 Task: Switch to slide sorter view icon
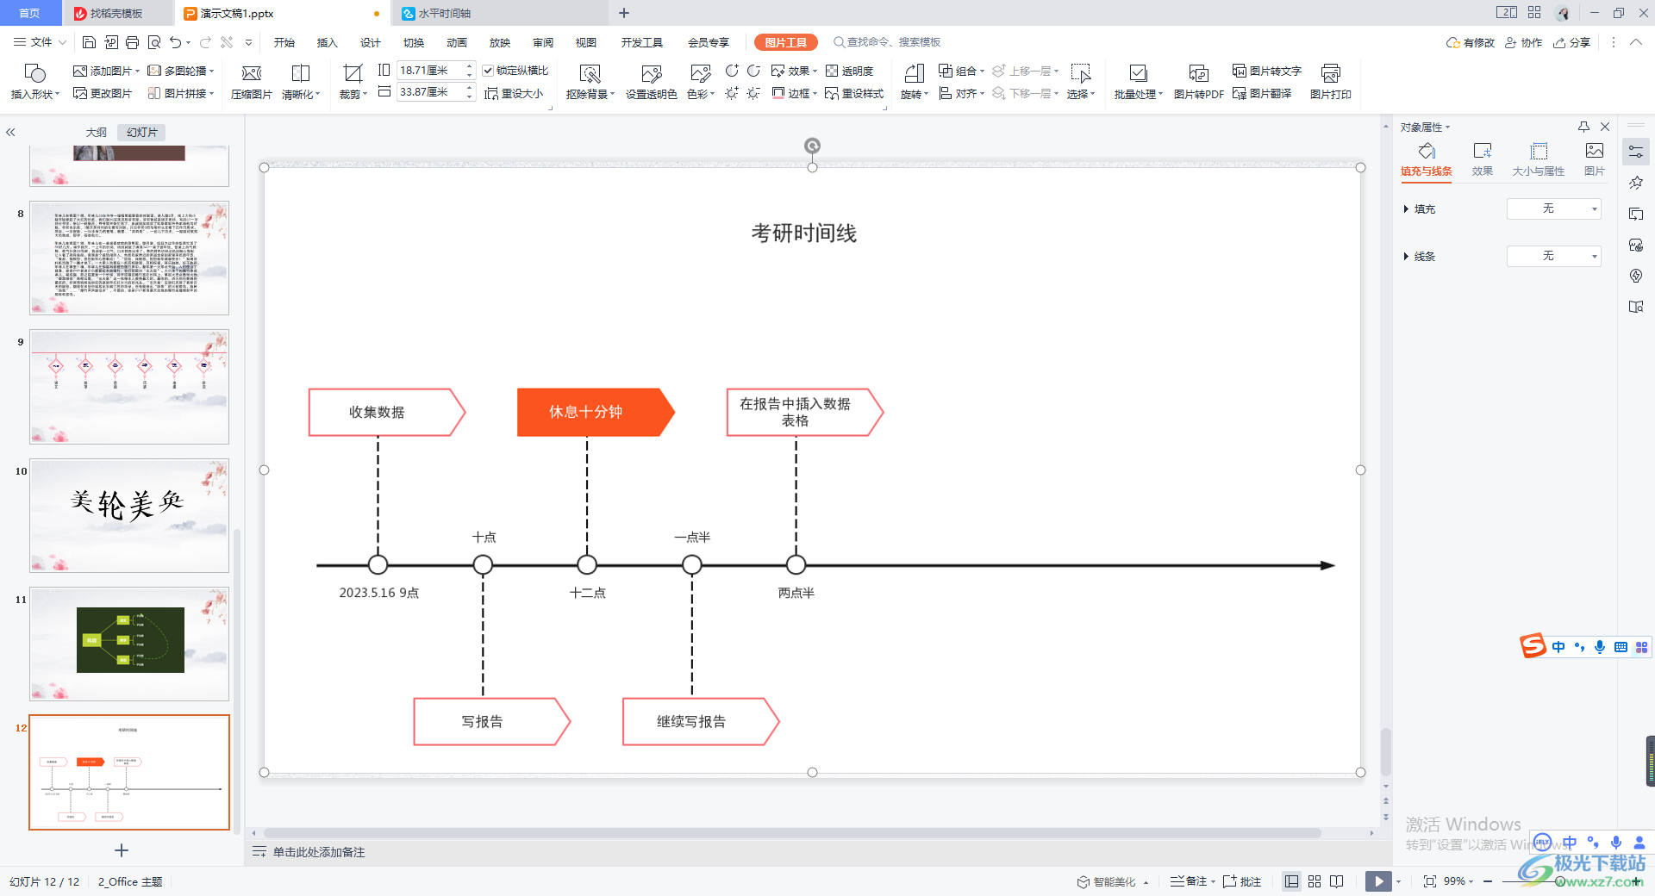point(1314,881)
